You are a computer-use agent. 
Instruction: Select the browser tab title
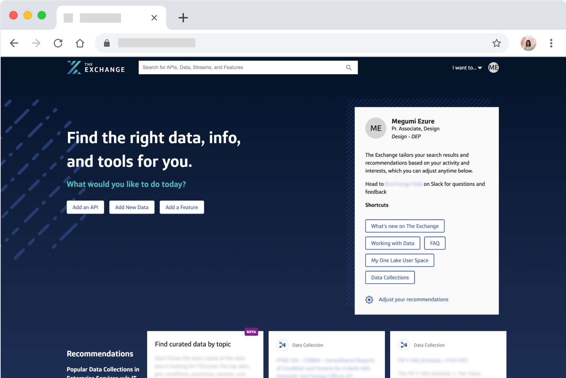[100, 18]
